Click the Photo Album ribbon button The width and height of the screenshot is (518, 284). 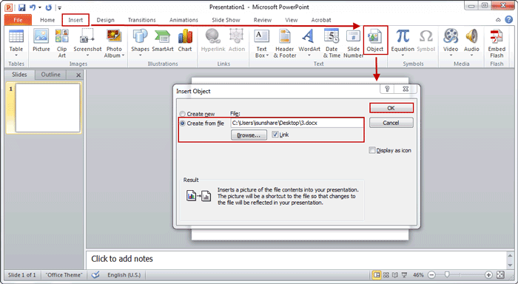tap(114, 43)
